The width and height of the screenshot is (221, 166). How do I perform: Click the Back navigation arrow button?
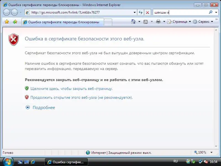coord(6,12)
